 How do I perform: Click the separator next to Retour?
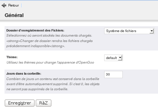[x=21, y=5]
